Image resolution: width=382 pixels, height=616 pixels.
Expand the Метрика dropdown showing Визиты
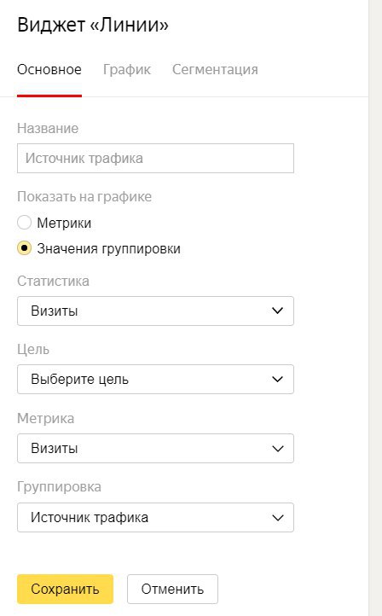pos(155,448)
